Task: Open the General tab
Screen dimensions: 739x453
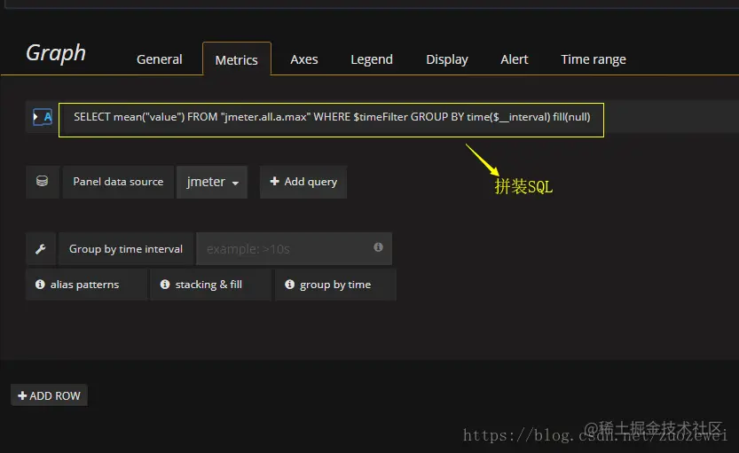Action: [160, 59]
